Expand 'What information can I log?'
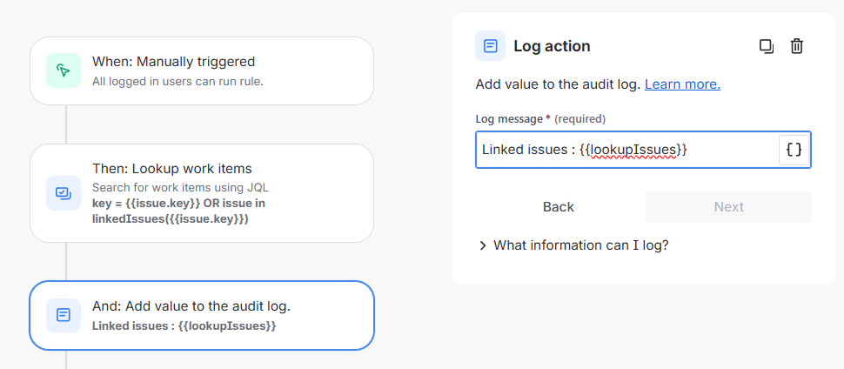This screenshot has width=844, height=369. click(x=573, y=245)
